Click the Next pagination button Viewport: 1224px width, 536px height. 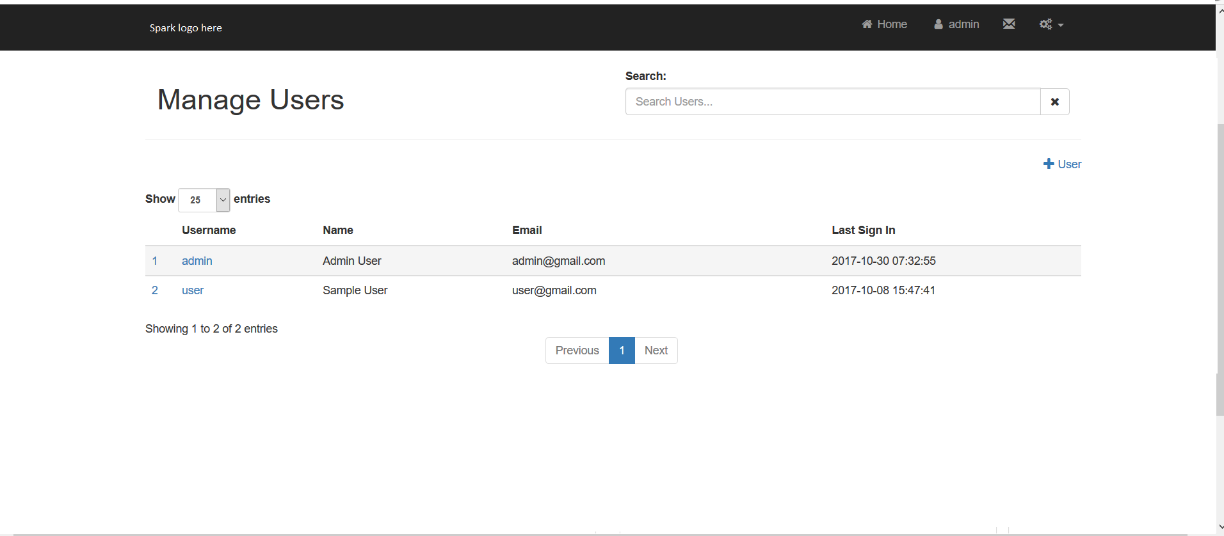pos(656,351)
